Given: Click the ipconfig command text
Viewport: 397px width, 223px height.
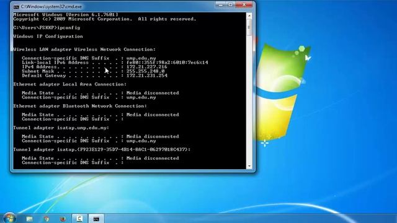Looking at the screenshot, I should 69,27.
